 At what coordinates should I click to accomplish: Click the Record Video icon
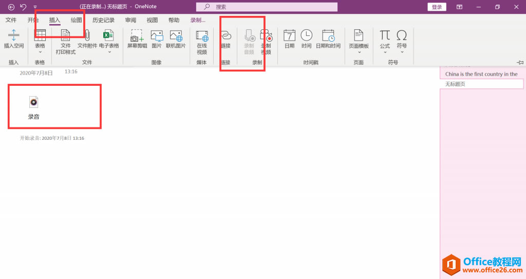(x=266, y=35)
